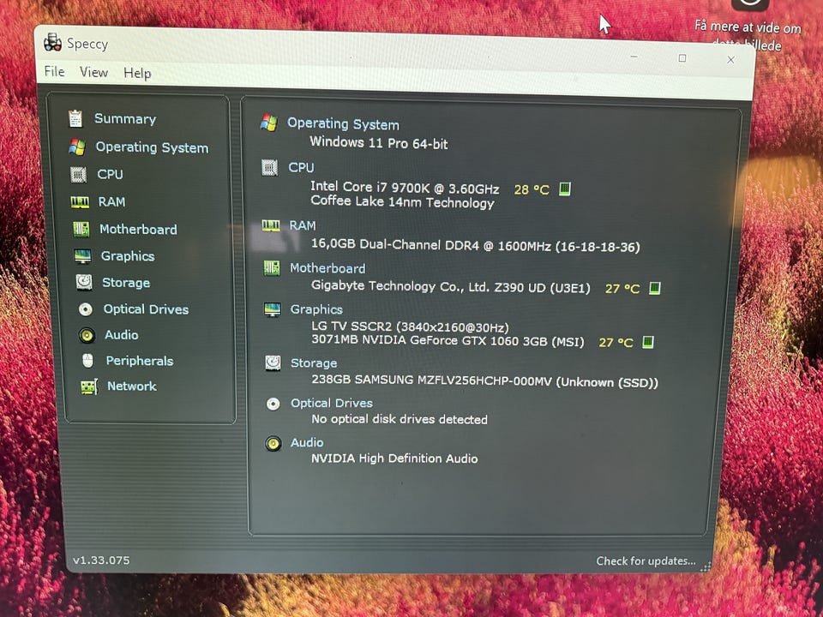This screenshot has height=617, width=823.
Task: Click the text LG TV SSCR2 (3840x2160@30Hz)
Action: [x=410, y=326]
